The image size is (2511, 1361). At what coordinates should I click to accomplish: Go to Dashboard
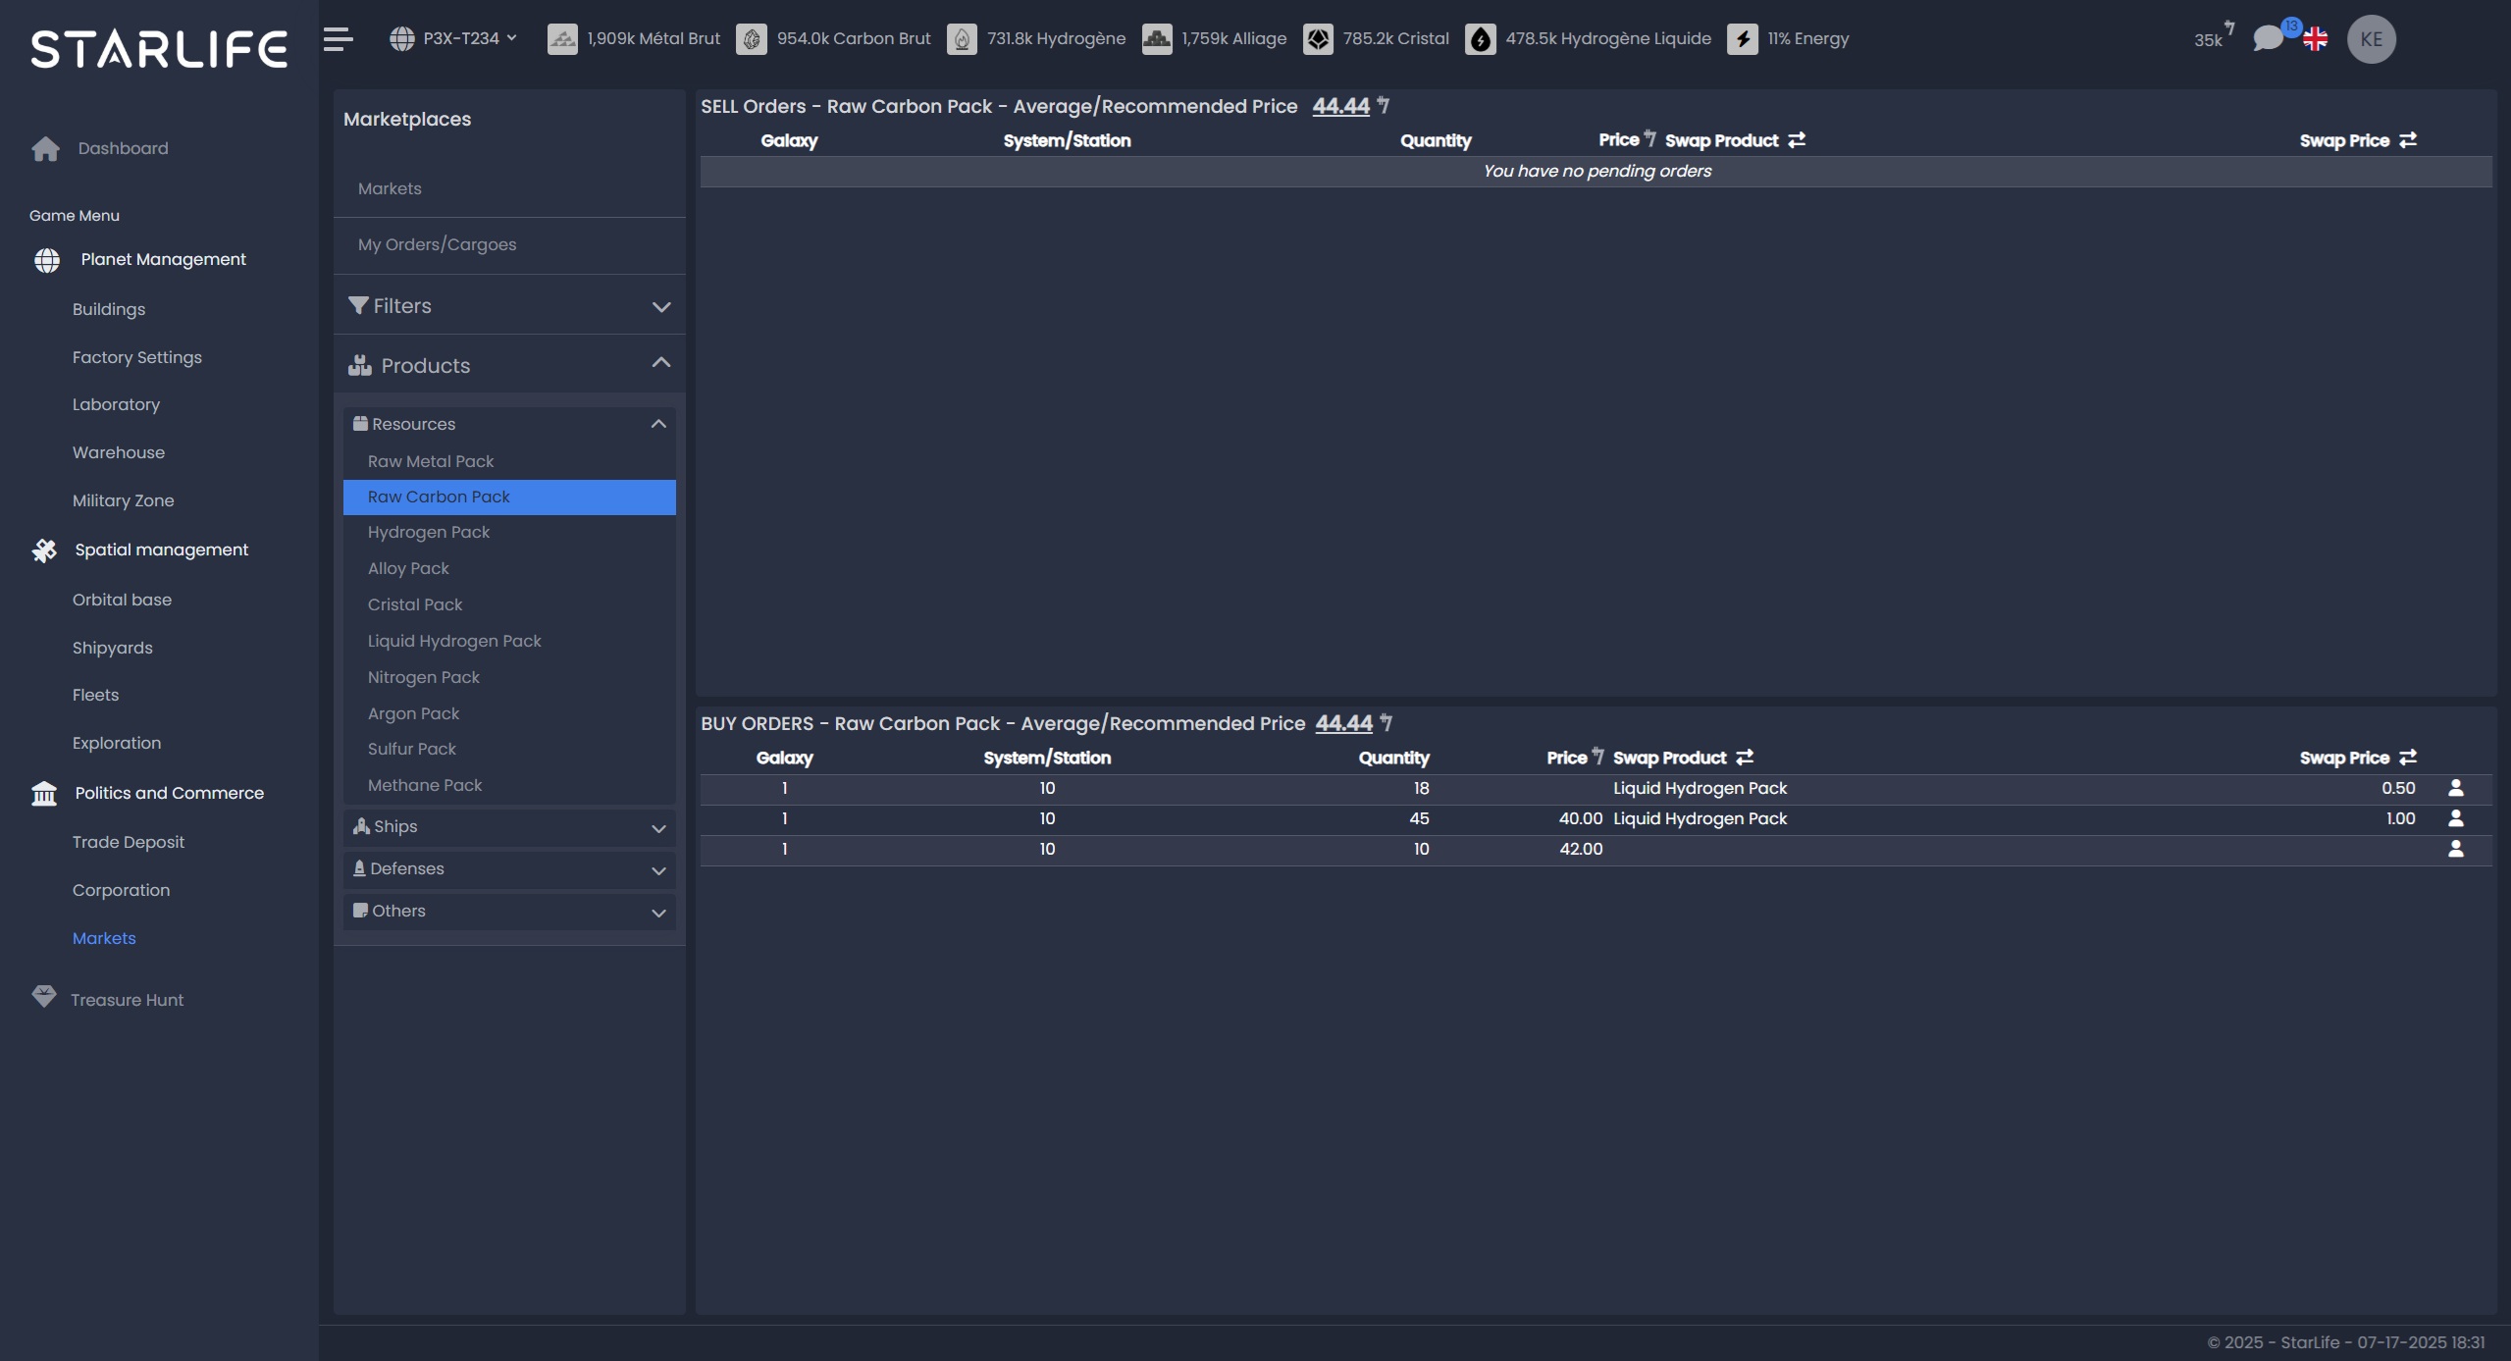pyautogui.click(x=123, y=148)
